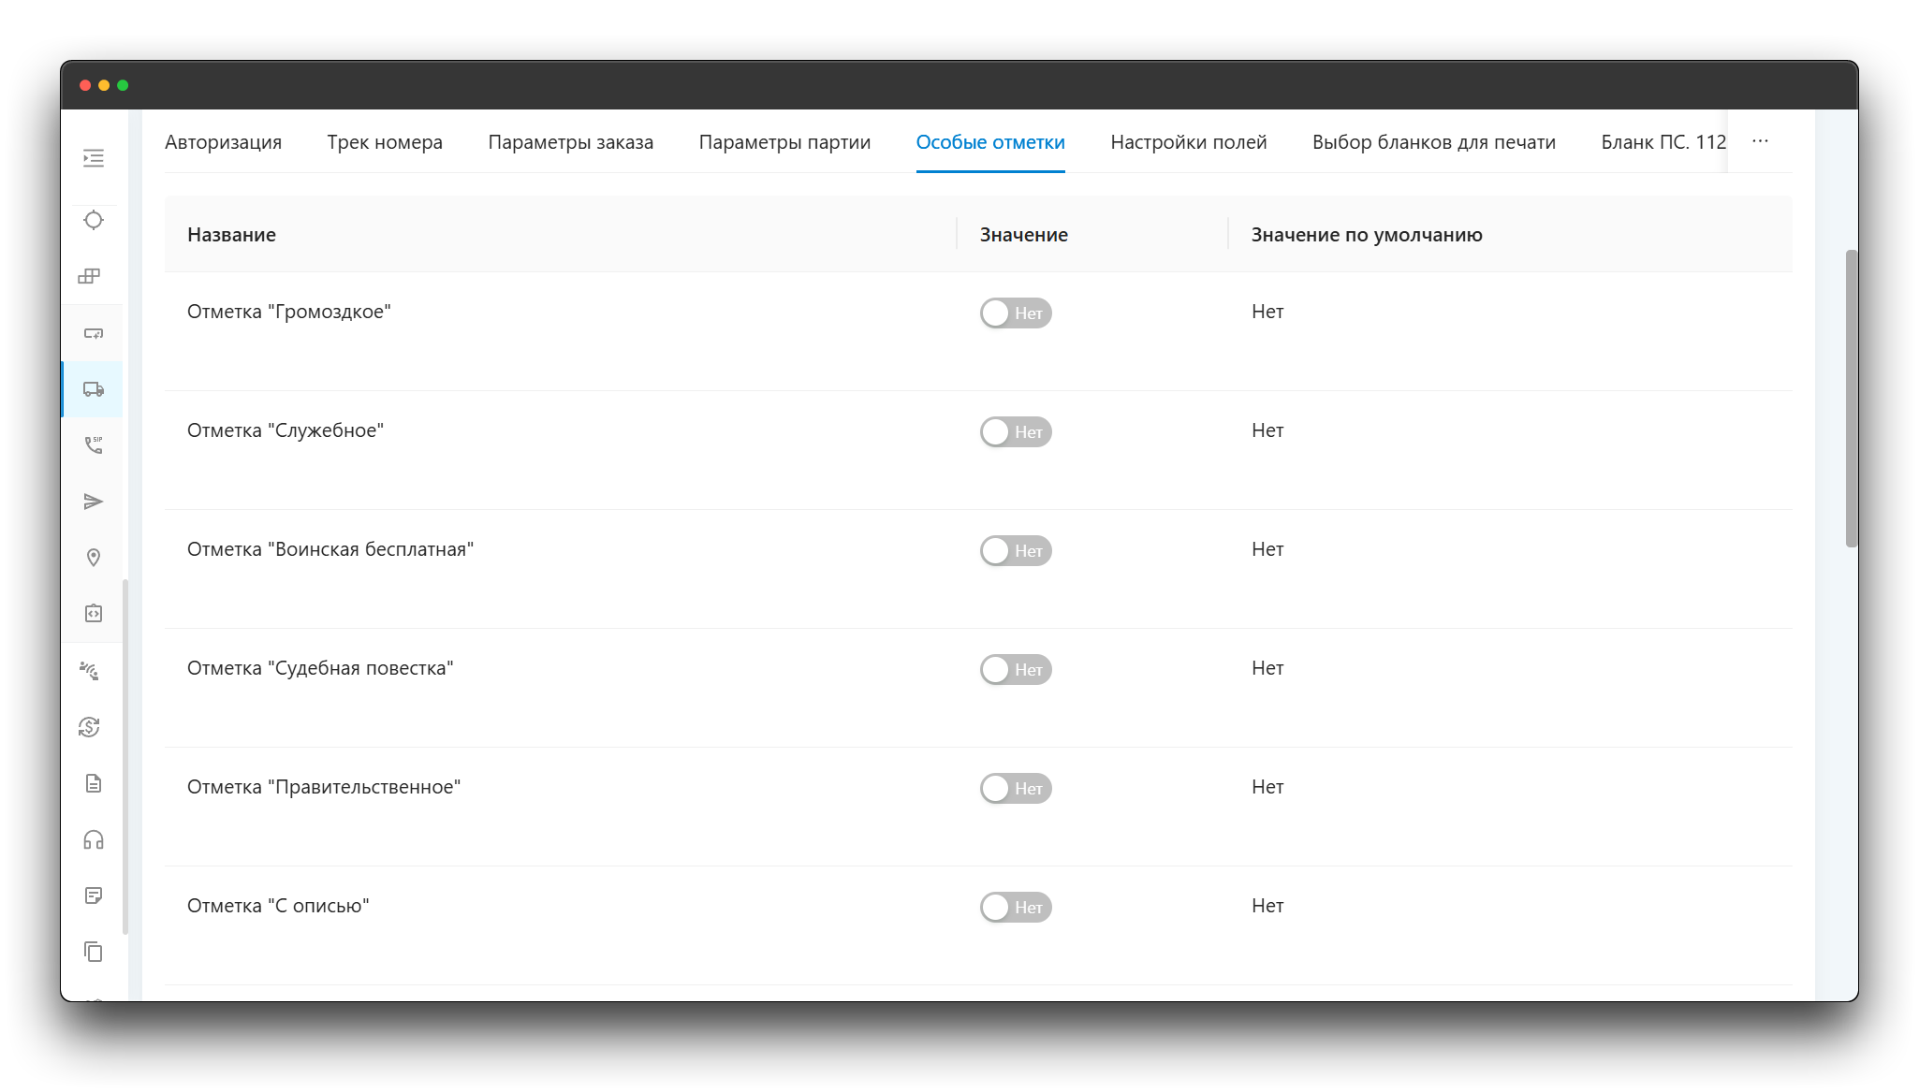Click default value Нет in С описью row
The width and height of the screenshot is (1919, 1092).
[x=1267, y=906]
